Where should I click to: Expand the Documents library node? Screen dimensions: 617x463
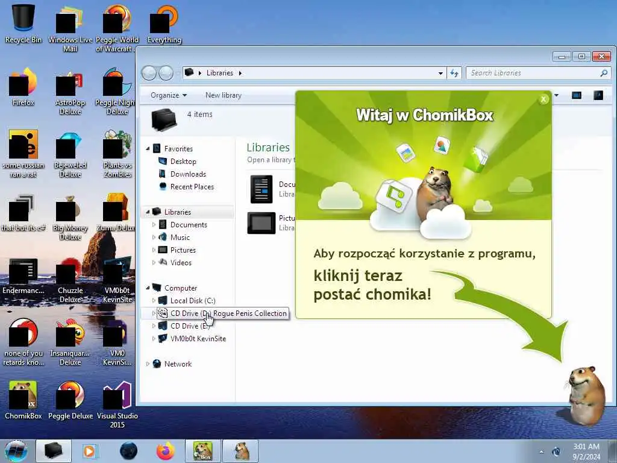(154, 224)
